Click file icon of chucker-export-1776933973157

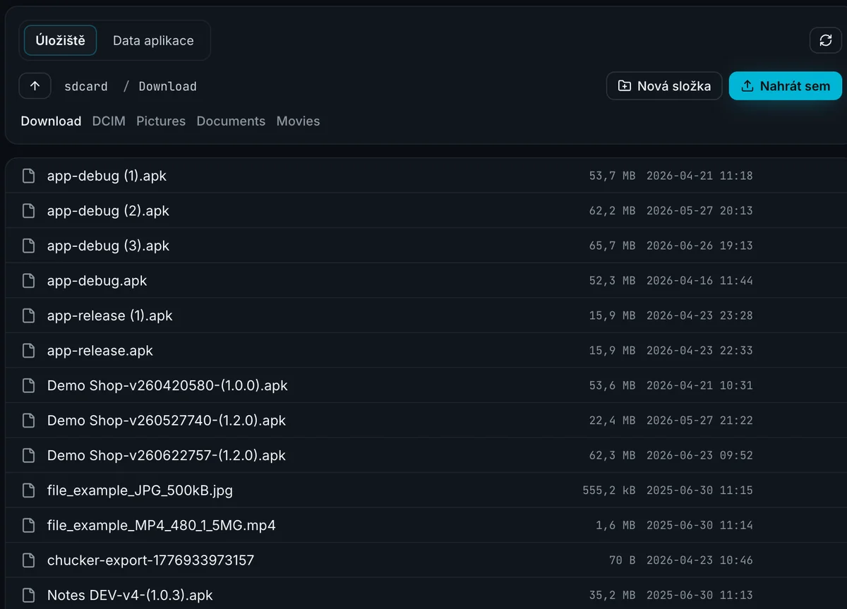click(x=28, y=560)
